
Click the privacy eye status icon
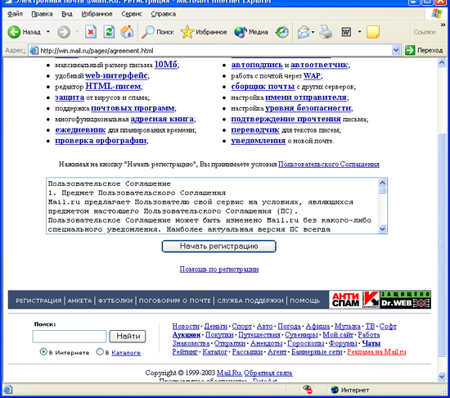pyautogui.click(x=308, y=389)
